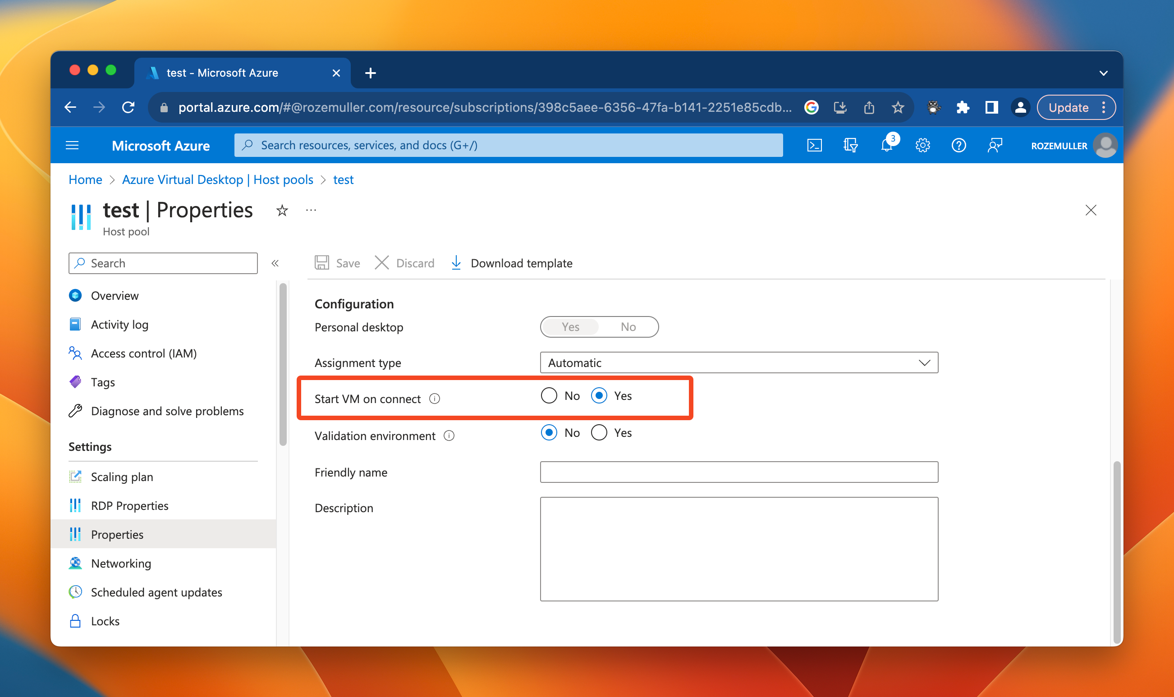Open portal settings gear icon

pos(922,146)
